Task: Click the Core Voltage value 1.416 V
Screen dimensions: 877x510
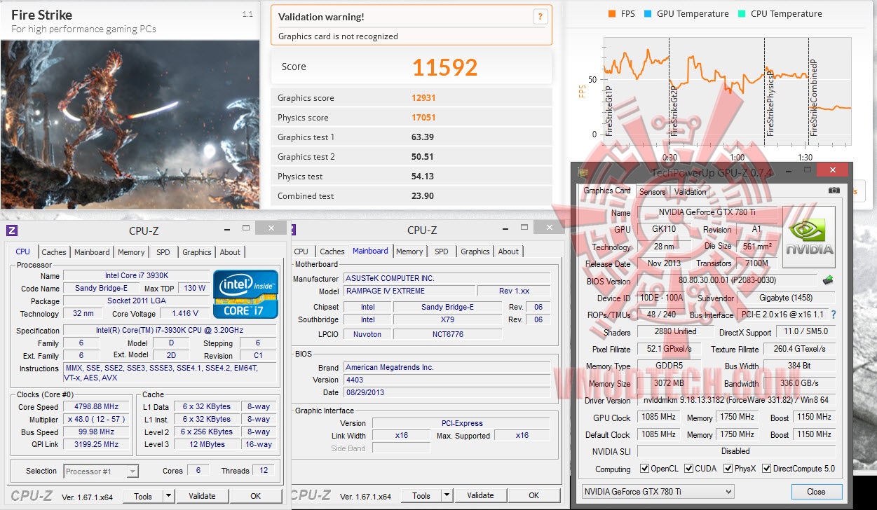Action: [185, 314]
